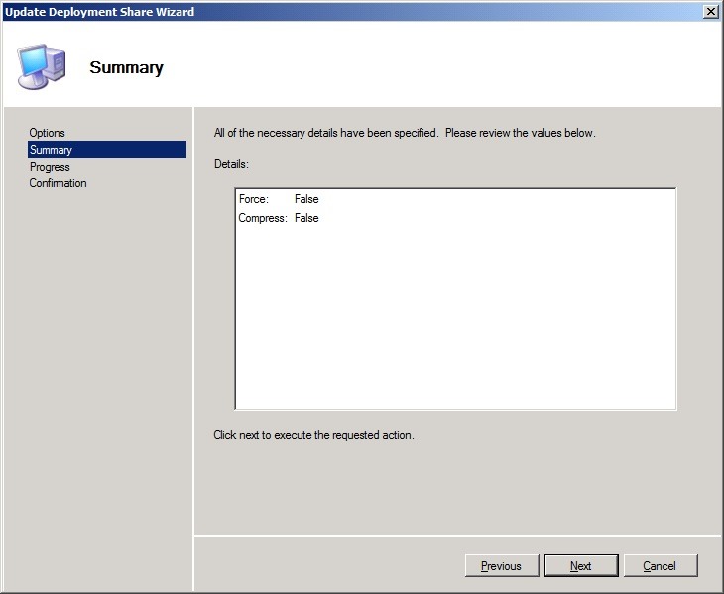Click the computer wizard icon in header
The image size is (724, 594).
(x=42, y=66)
